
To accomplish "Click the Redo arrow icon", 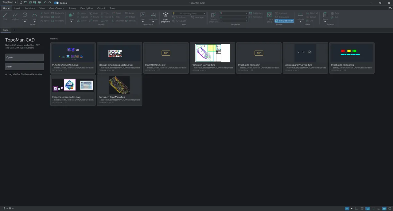I will pyautogui.click(x=50, y=2).
